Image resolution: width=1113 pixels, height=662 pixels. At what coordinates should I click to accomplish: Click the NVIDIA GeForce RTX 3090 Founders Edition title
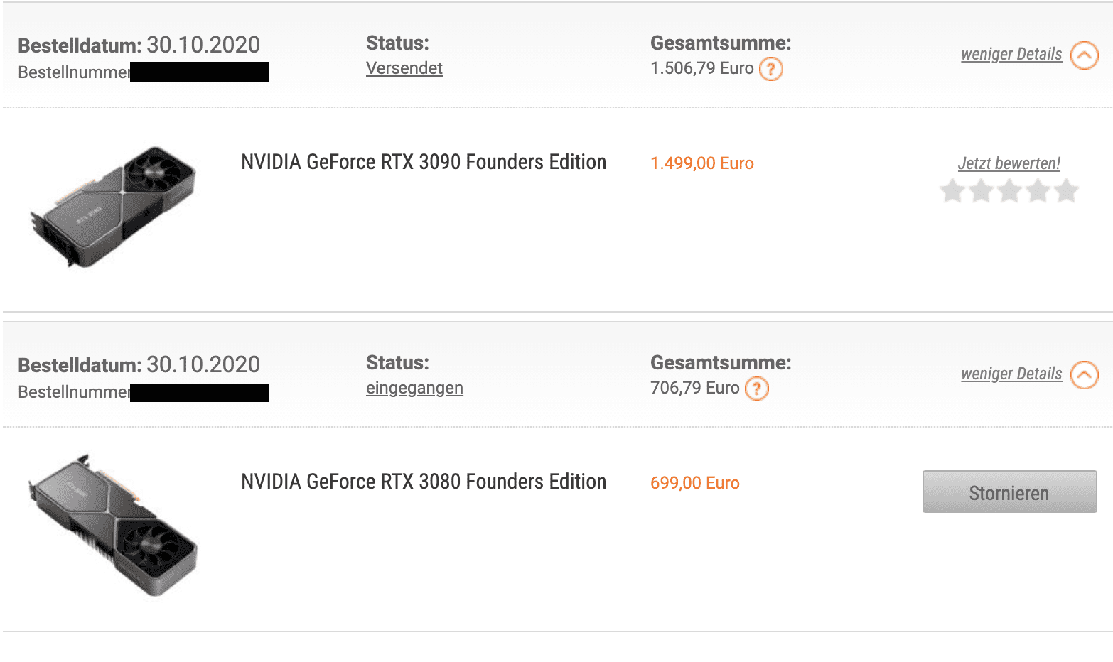pos(424,162)
